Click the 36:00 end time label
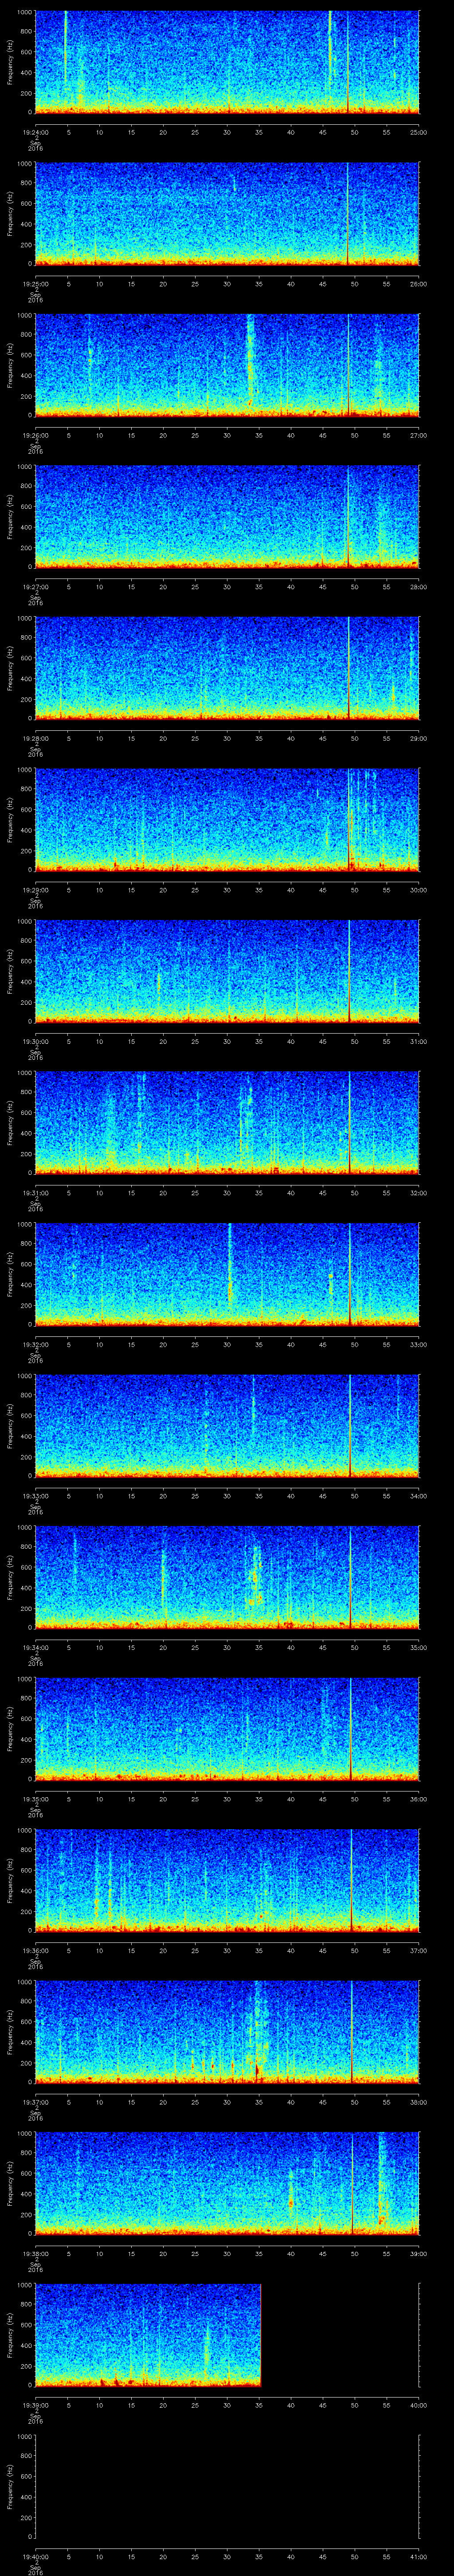 (x=418, y=1799)
